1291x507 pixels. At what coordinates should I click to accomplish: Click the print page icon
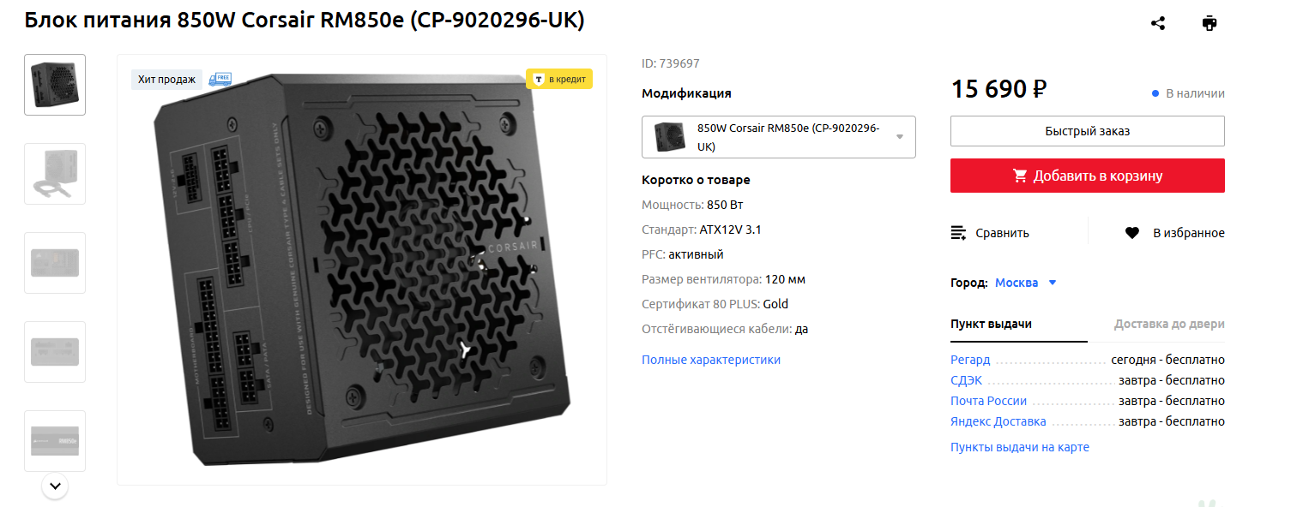pos(1210,23)
